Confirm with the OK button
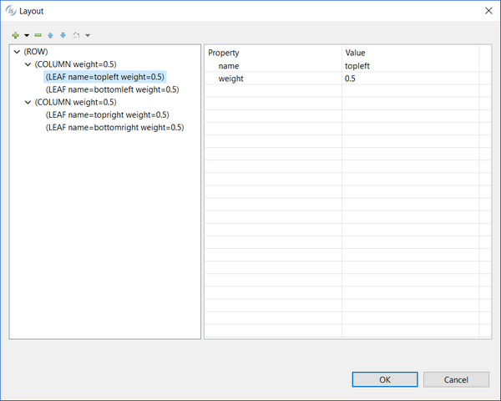The height and width of the screenshot is (401, 501). pyautogui.click(x=385, y=379)
